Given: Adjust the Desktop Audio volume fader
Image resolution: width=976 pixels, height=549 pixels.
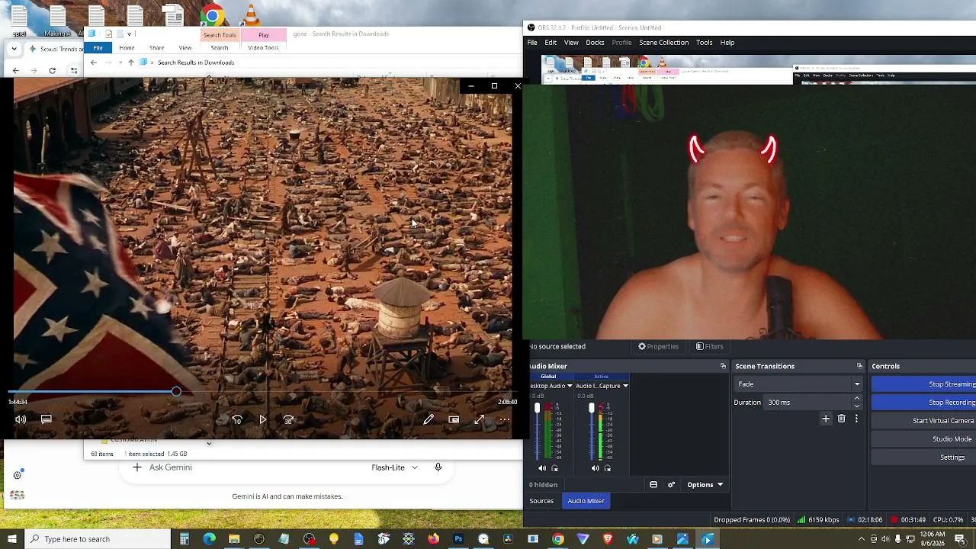Looking at the screenshot, I should tap(537, 409).
